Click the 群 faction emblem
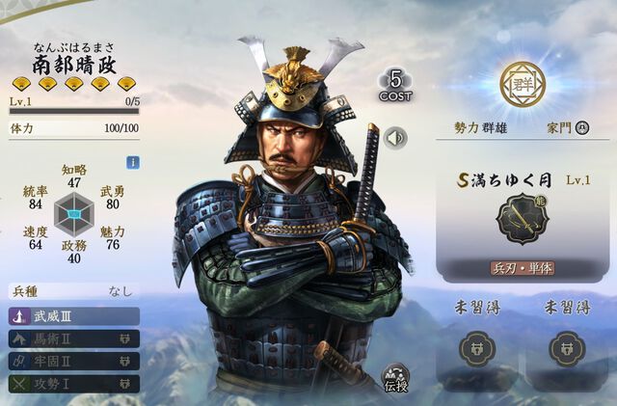 [523, 84]
